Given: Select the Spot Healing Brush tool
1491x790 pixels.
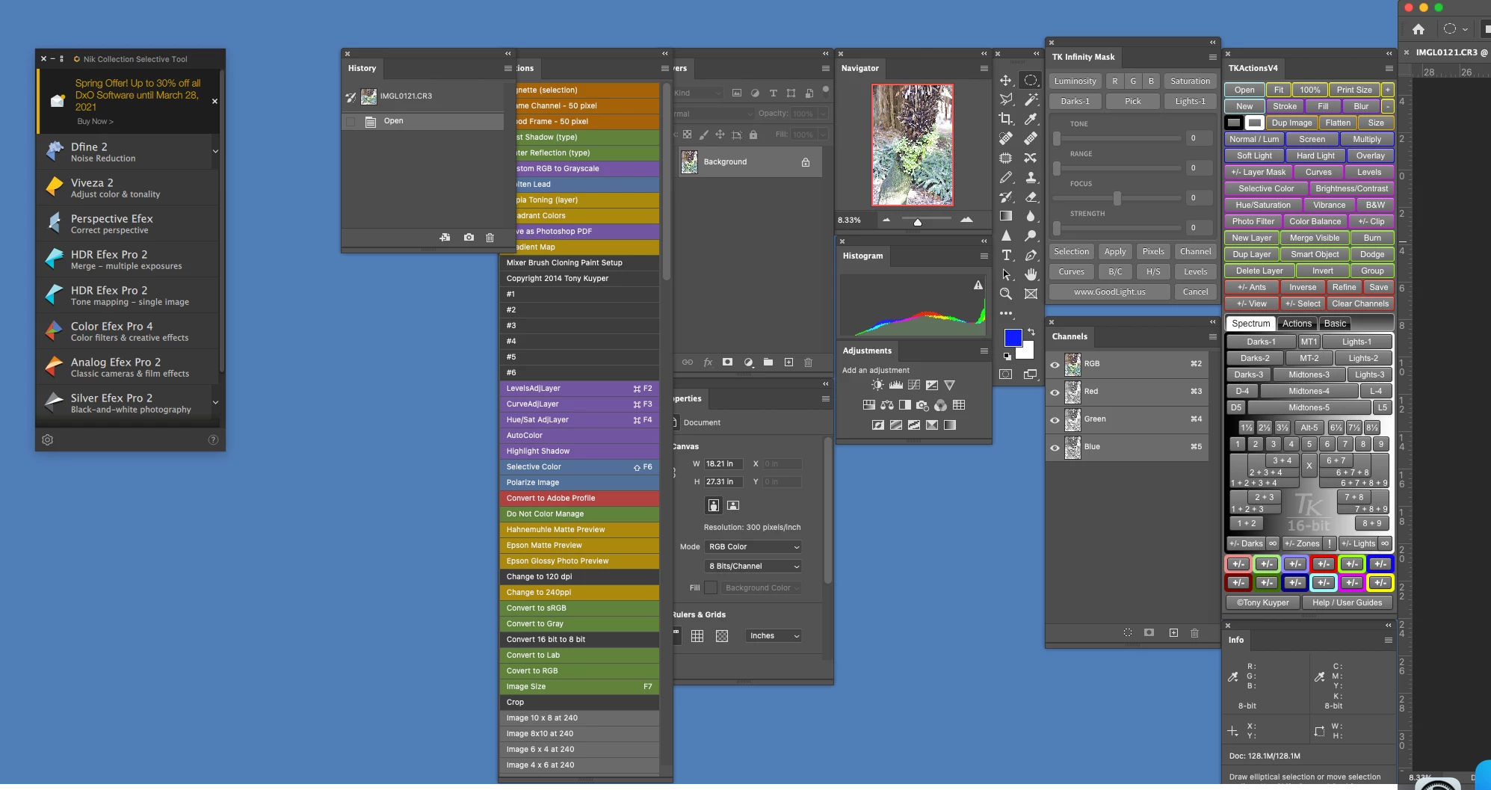Looking at the screenshot, I should [1006, 138].
